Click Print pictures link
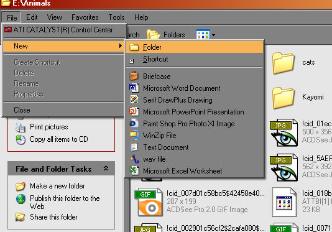The height and width of the screenshot is (232, 332). coord(49,127)
